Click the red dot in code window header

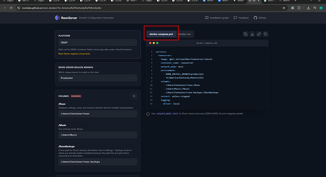(150, 43)
